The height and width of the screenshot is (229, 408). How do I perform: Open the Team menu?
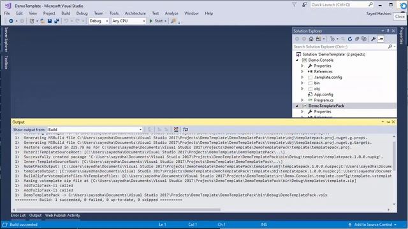pyautogui.click(x=99, y=13)
